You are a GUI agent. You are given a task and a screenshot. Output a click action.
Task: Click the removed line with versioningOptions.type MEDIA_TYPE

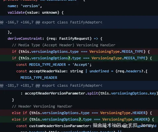[79, 51]
